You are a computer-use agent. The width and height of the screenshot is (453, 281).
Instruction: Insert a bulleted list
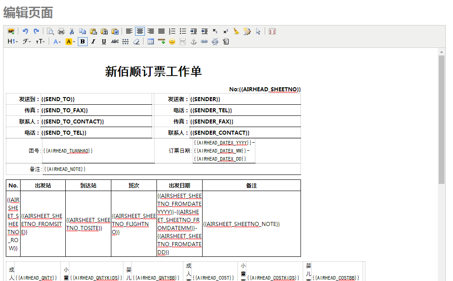tap(183, 31)
